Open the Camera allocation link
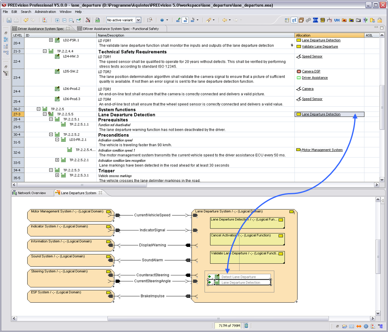388x332 pixels. tap(308, 89)
